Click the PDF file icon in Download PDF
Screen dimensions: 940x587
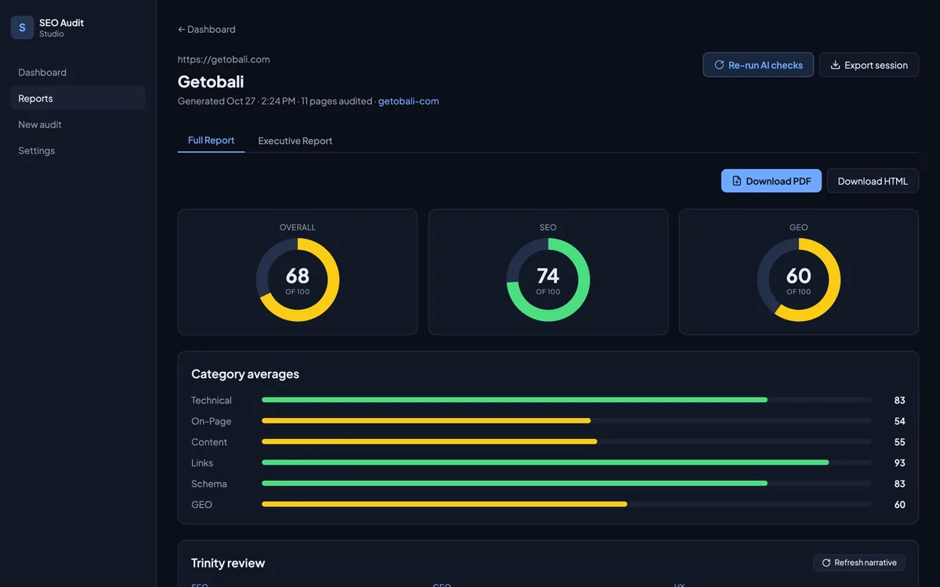(x=736, y=181)
